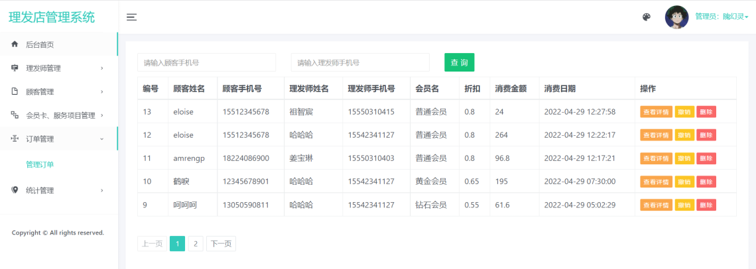
Task: Click the 编号 column header
Action: [151, 89]
